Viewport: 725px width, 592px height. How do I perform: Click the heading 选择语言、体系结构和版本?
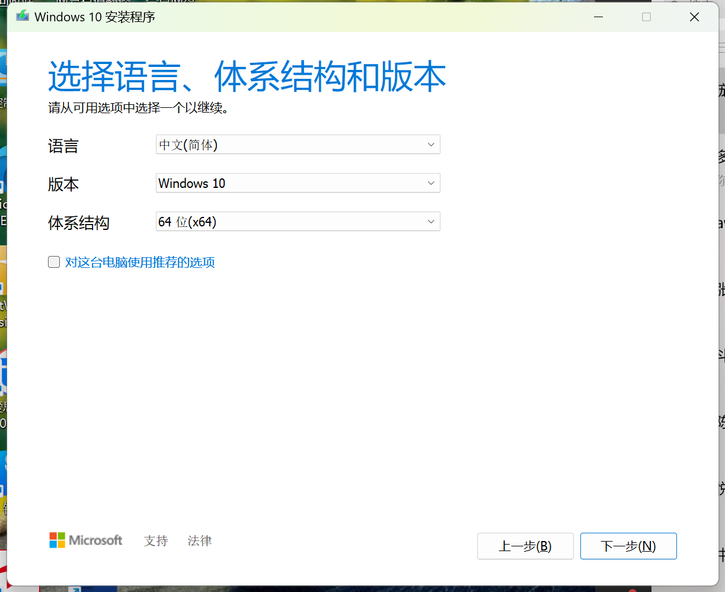pos(247,76)
